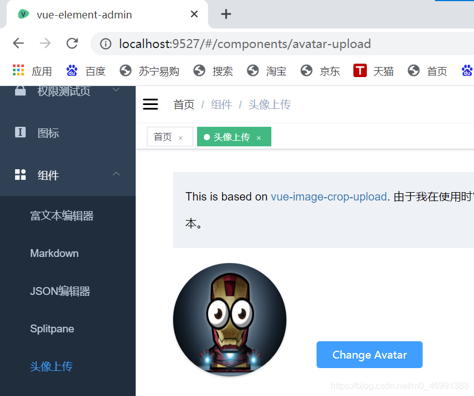Click the 图标 icon in the sidebar
Image resolution: width=474 pixels, height=396 pixels.
(20, 133)
